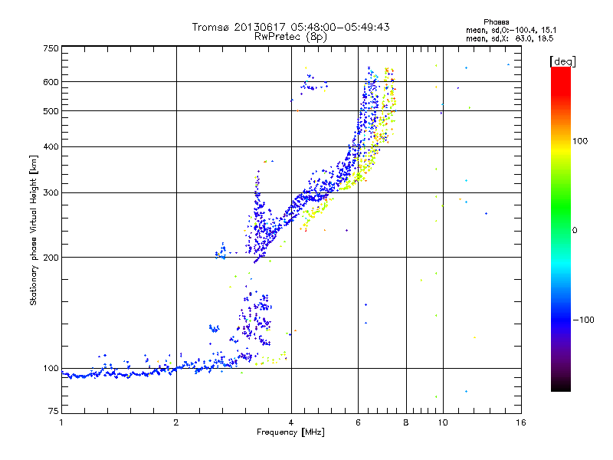Click the plot title "Tromsø 20130617 05:48:00-05:49:43"

click(x=290, y=27)
